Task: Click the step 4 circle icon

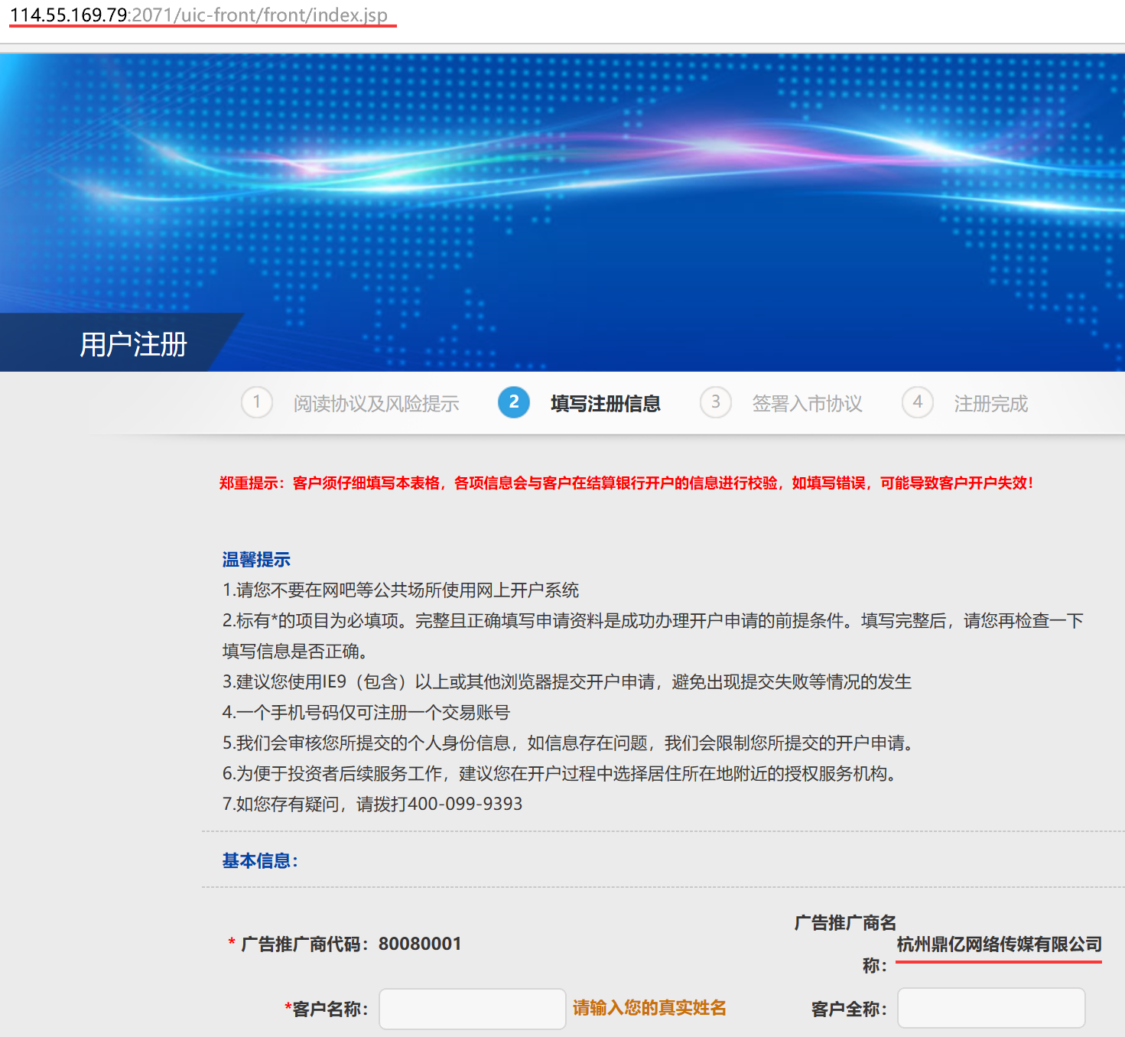Action: pos(918,402)
